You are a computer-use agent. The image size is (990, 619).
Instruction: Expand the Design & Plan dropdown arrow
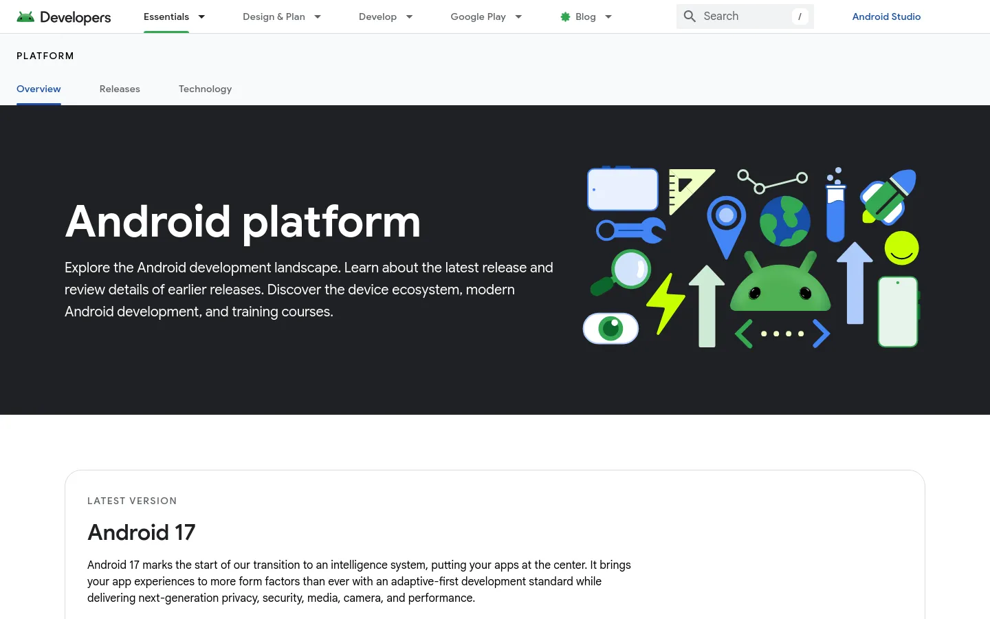[x=318, y=17]
